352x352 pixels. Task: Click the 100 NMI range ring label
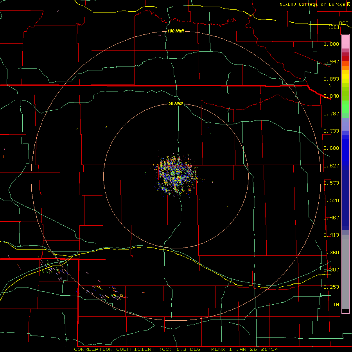click(176, 31)
